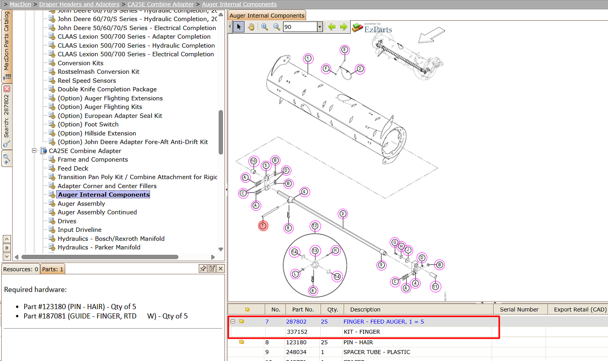Open Reel Speed Sensors tree item

tap(87, 81)
